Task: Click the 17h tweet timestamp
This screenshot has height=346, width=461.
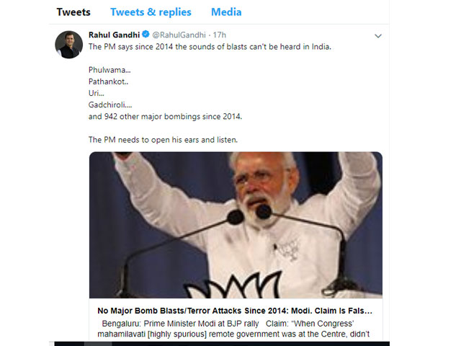Action: click(220, 34)
